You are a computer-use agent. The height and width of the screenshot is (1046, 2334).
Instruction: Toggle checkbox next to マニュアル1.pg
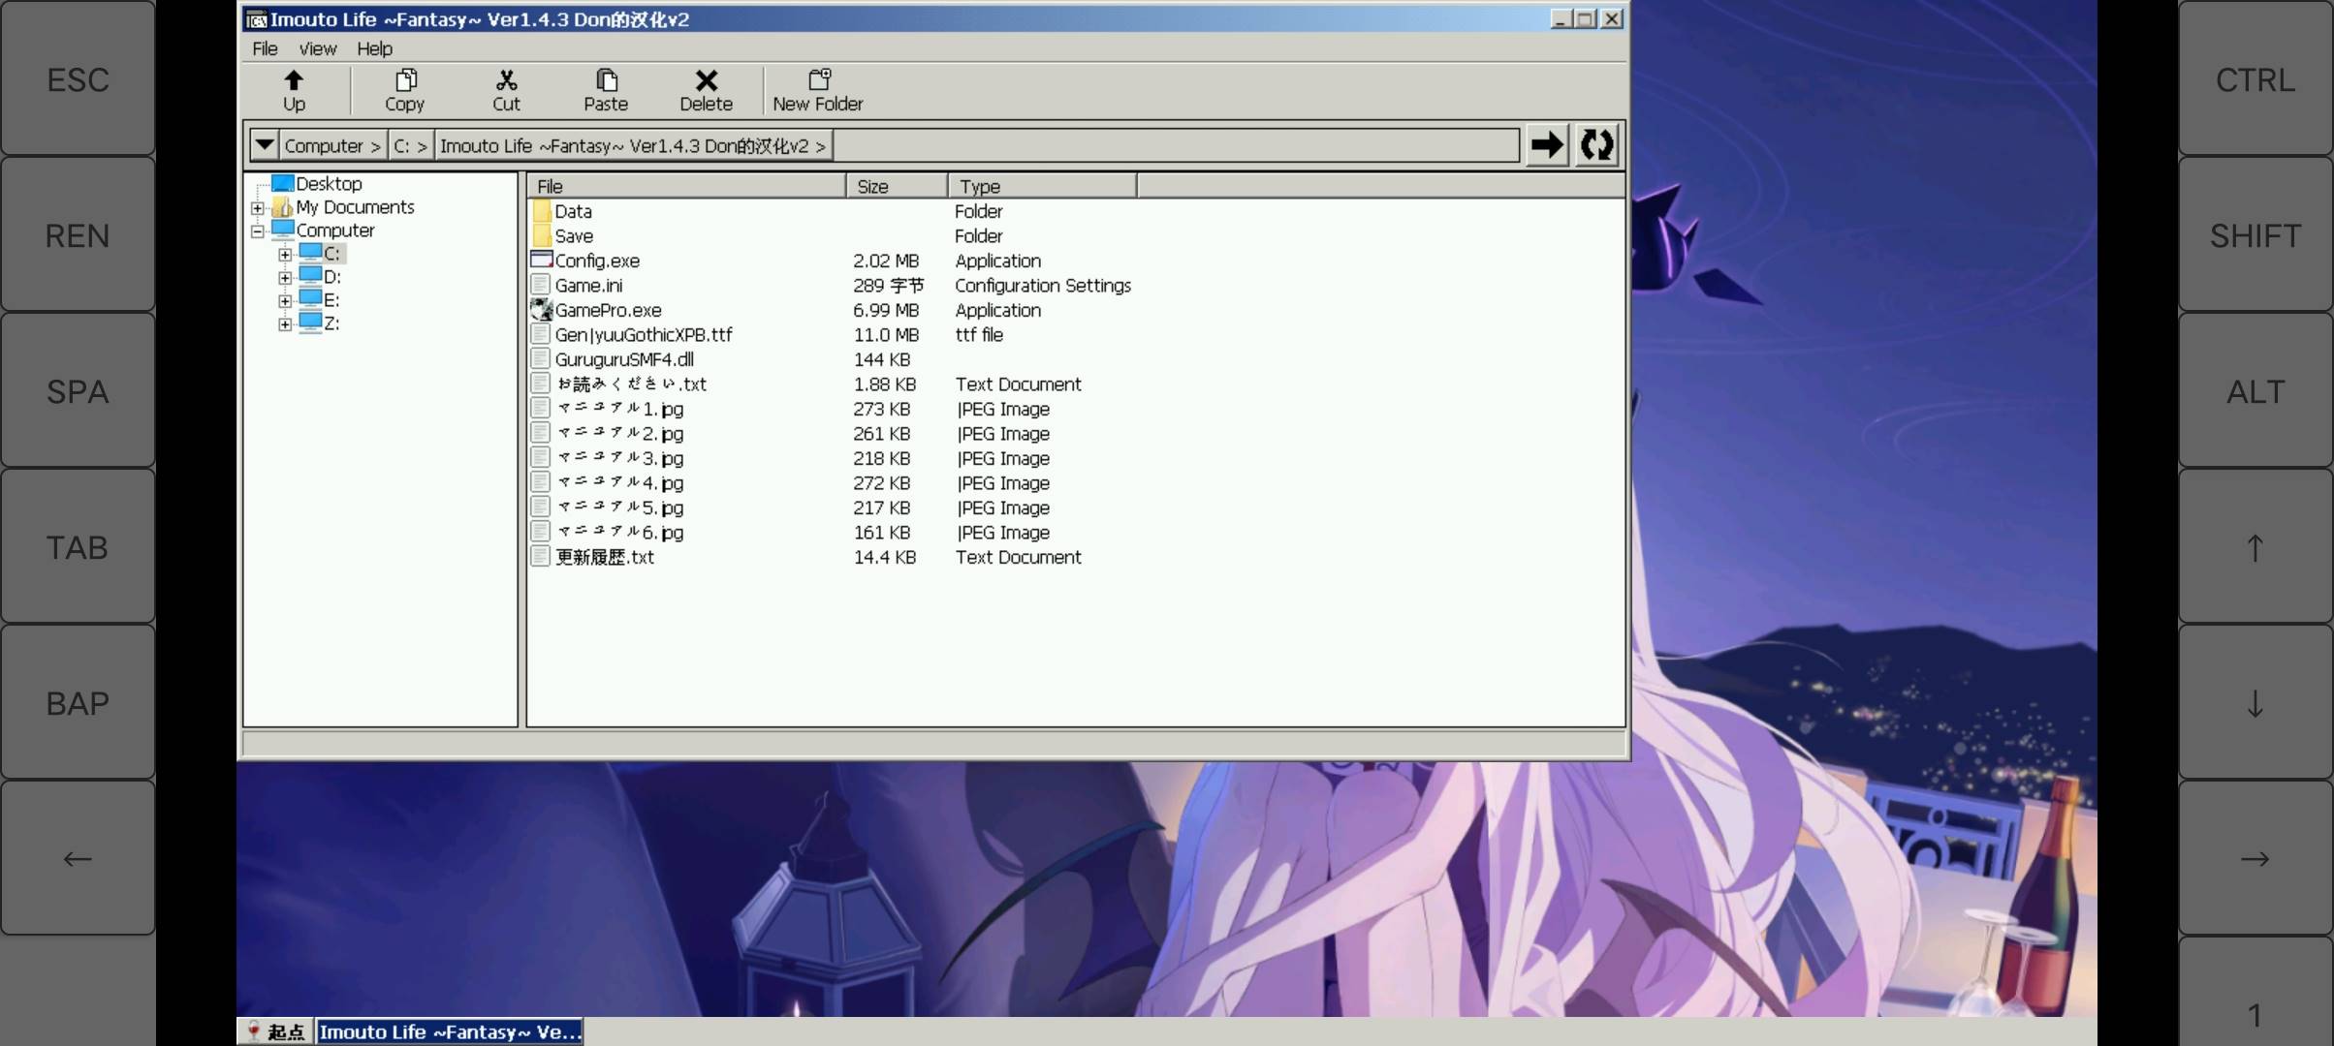coord(540,409)
